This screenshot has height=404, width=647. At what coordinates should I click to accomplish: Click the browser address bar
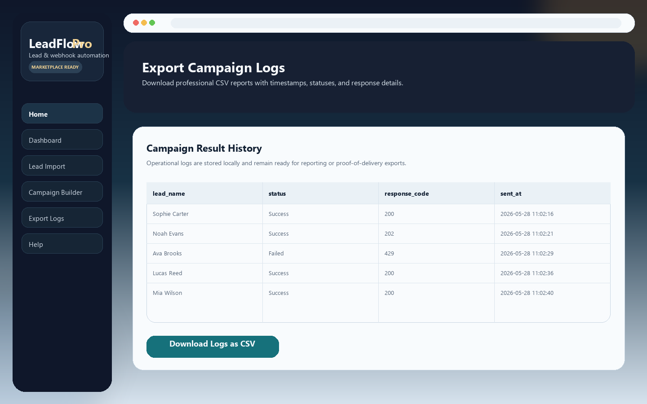[x=396, y=23]
